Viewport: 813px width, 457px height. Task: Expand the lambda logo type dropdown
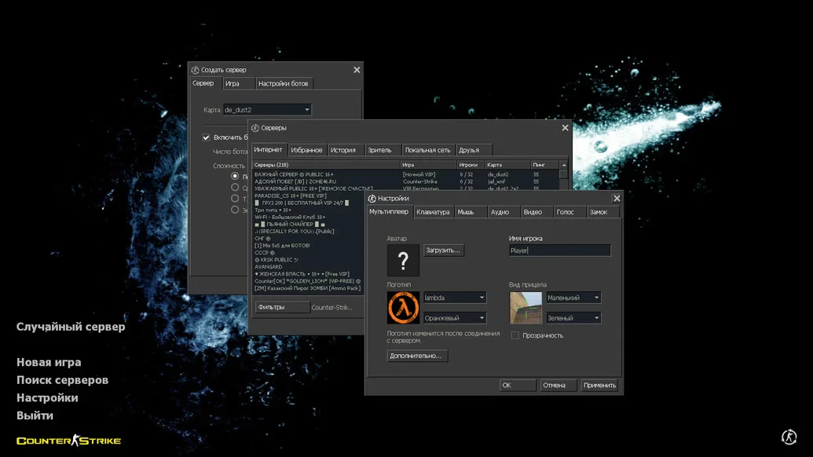click(x=455, y=298)
